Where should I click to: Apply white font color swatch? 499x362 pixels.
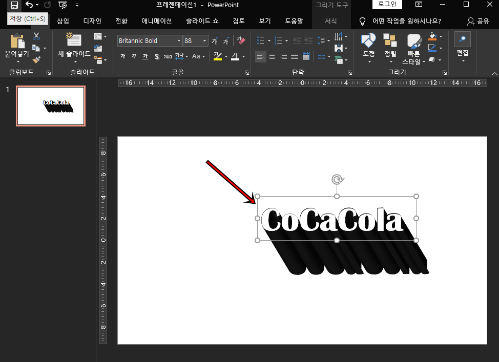click(x=235, y=56)
